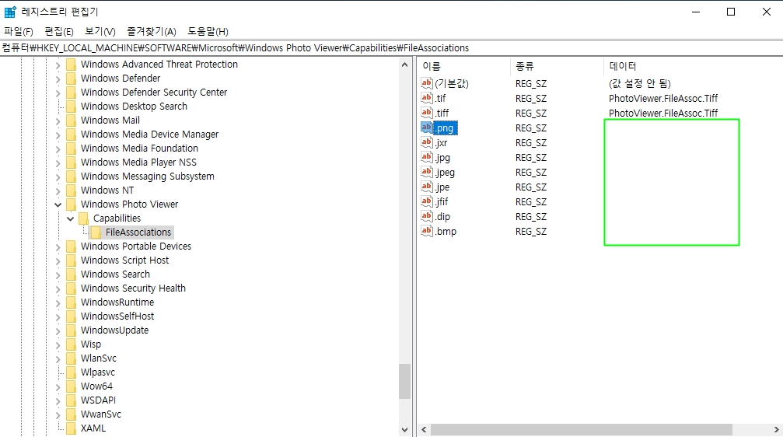Screen dimensions: 783x437
Task: Select the string icon for .dip value
Action: [426, 216]
